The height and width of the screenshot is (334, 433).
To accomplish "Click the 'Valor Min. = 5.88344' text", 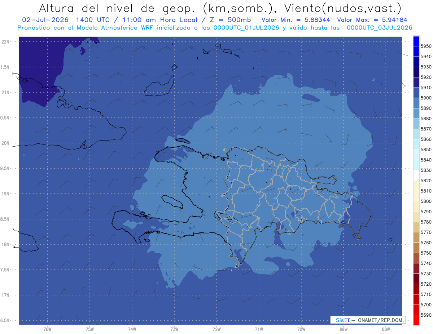I will click(x=296, y=20).
